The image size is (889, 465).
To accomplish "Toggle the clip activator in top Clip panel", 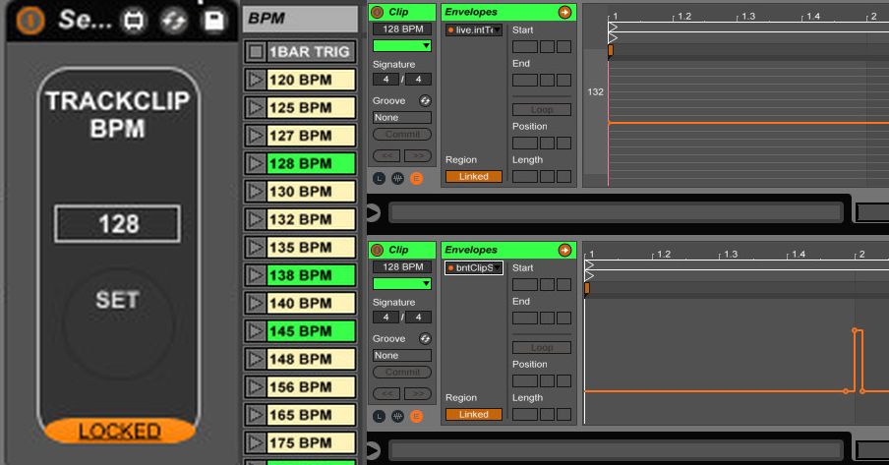I will point(378,13).
